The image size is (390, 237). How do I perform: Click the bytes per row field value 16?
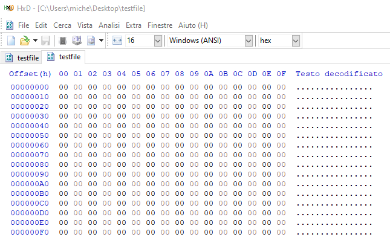tap(131, 41)
